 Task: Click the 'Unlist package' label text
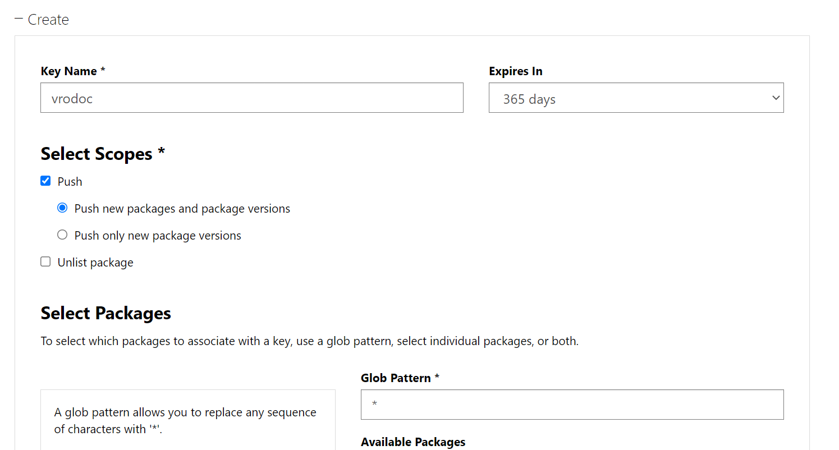point(95,263)
